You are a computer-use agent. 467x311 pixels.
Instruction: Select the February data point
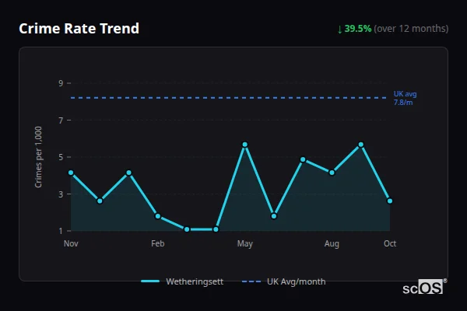(158, 216)
